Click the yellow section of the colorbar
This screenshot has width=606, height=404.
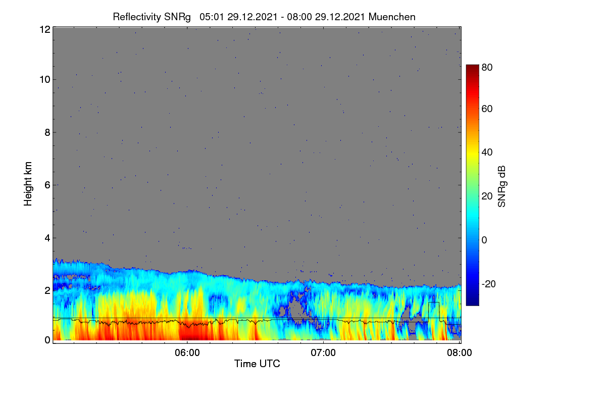[x=472, y=151]
